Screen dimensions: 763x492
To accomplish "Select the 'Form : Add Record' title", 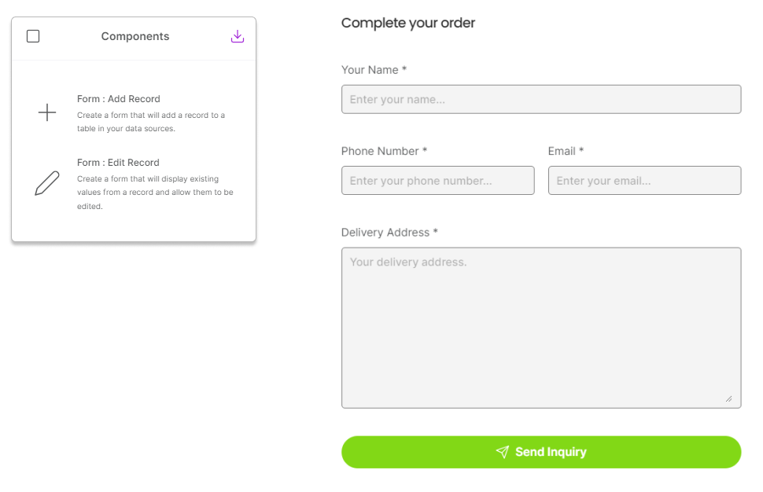I will pyautogui.click(x=118, y=99).
